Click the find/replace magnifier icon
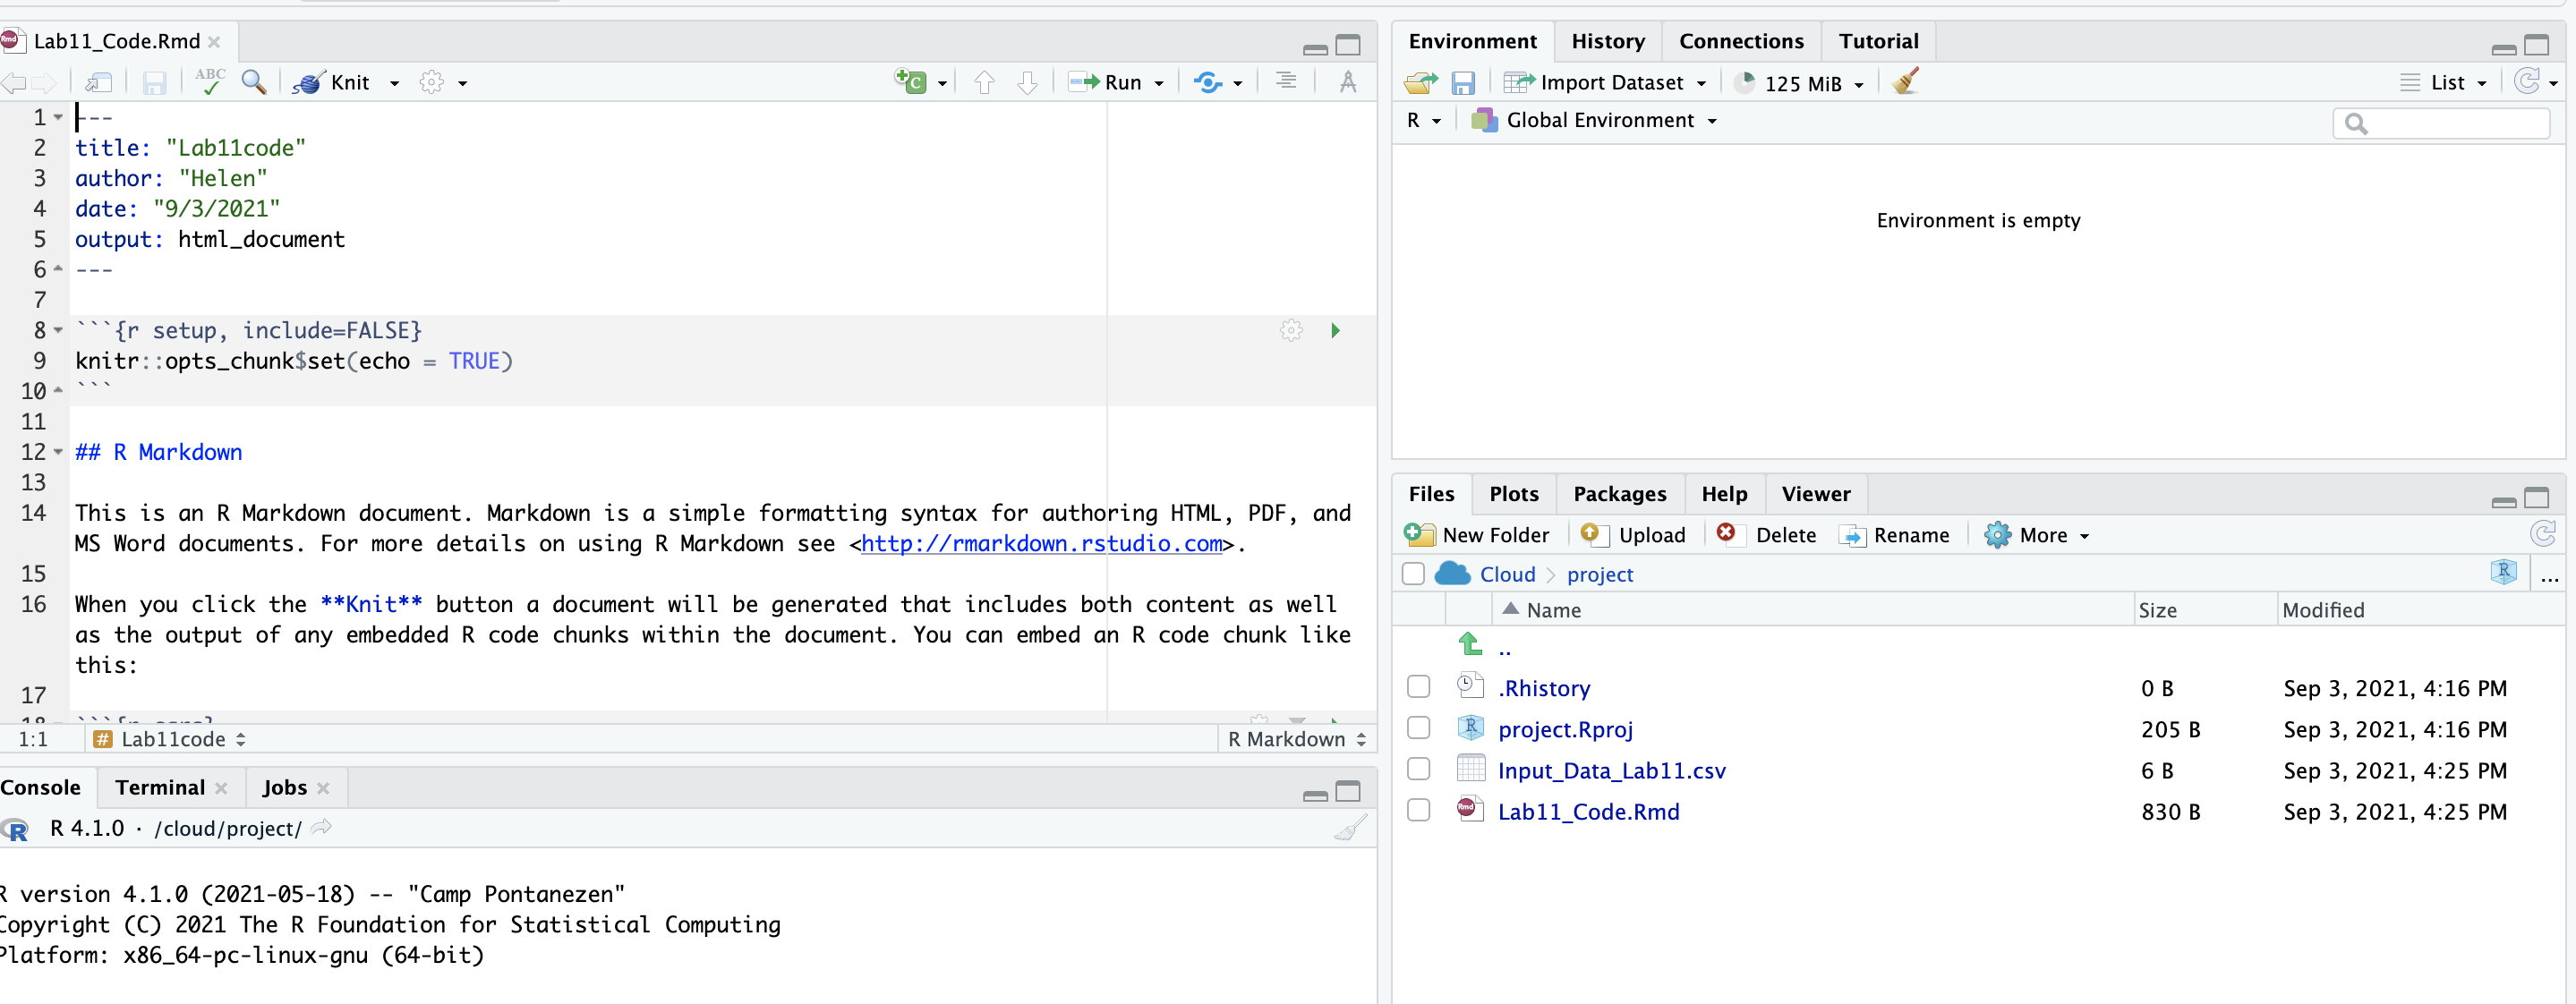Viewport: 2576px width, 1004px height. point(254,82)
